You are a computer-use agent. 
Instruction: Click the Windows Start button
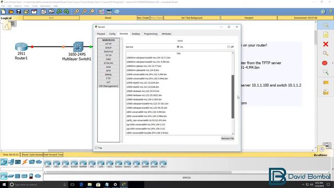(4, 184)
